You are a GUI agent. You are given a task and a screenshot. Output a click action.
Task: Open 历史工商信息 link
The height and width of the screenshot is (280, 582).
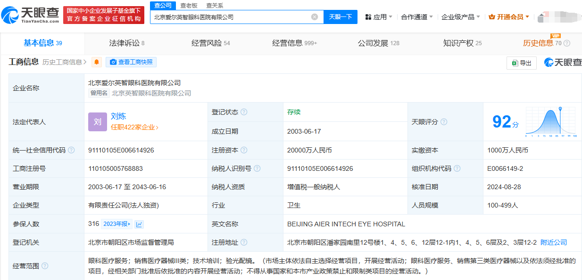click(x=65, y=62)
